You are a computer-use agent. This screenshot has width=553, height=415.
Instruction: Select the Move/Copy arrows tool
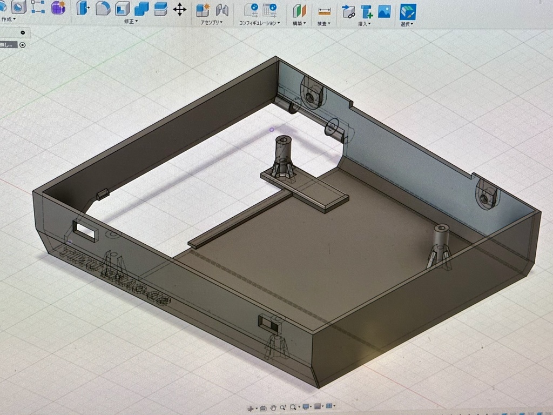click(180, 10)
